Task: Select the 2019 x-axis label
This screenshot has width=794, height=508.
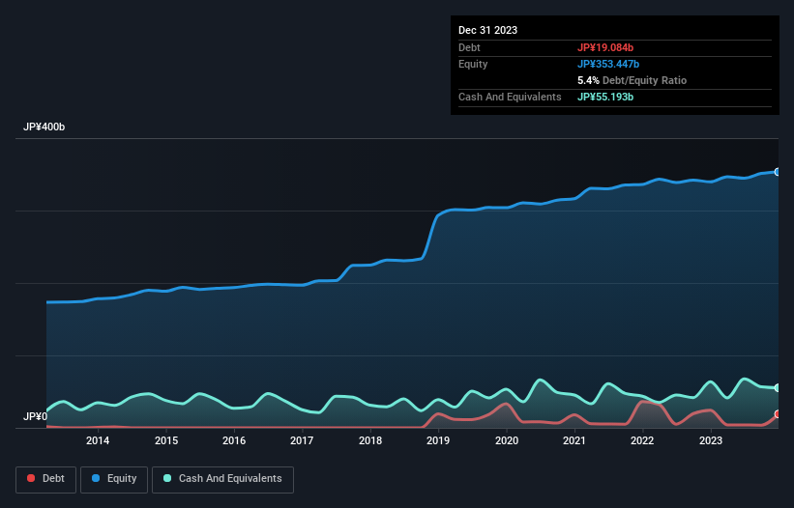Action: click(438, 441)
